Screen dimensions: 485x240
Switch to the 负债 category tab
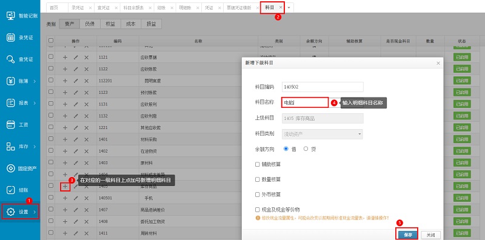(x=89, y=24)
